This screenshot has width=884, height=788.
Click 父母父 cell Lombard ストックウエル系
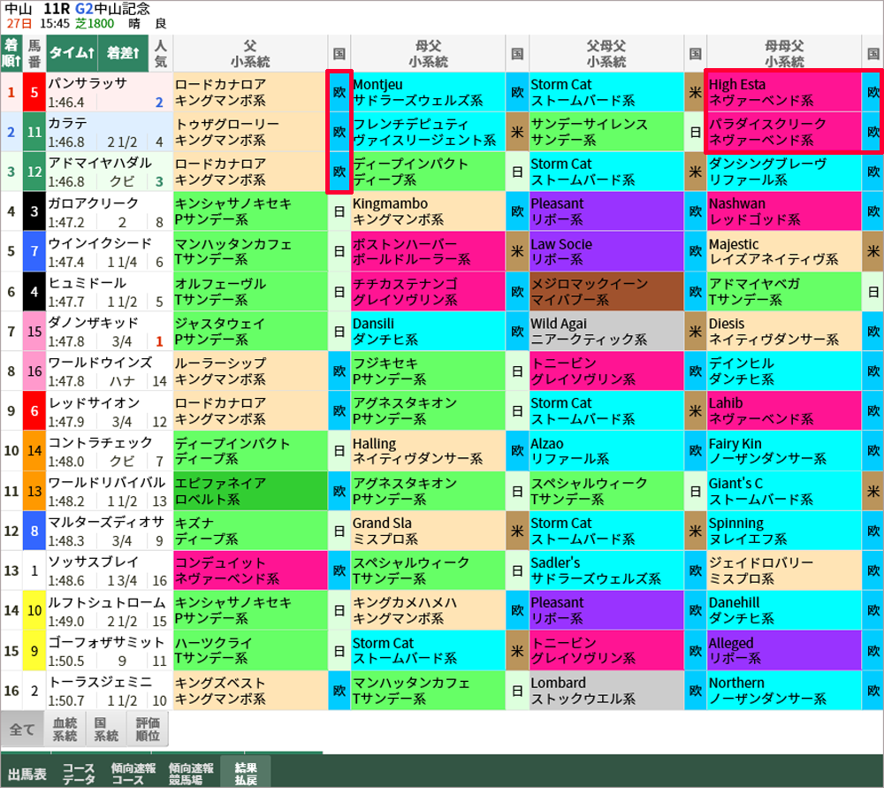pyautogui.click(x=606, y=691)
